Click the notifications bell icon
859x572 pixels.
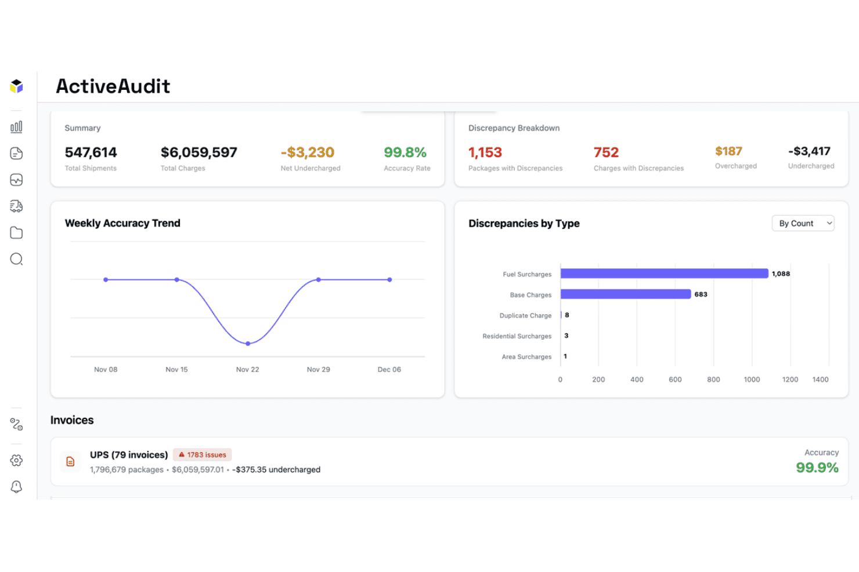(x=16, y=487)
